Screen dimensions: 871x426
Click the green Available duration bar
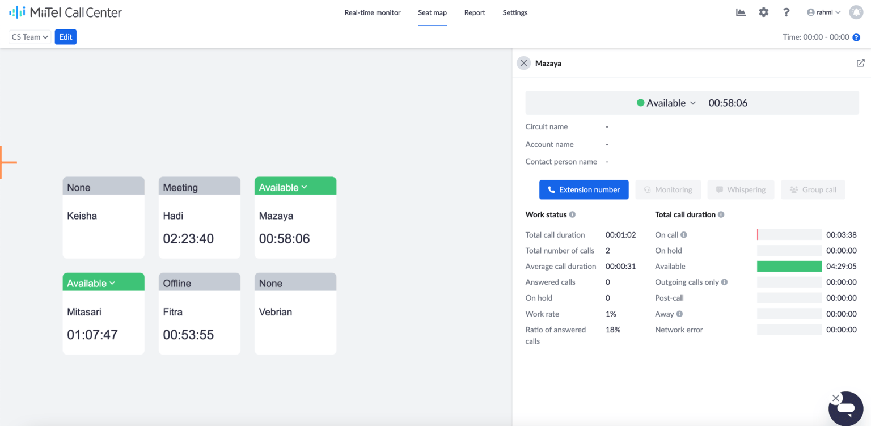[x=789, y=266]
